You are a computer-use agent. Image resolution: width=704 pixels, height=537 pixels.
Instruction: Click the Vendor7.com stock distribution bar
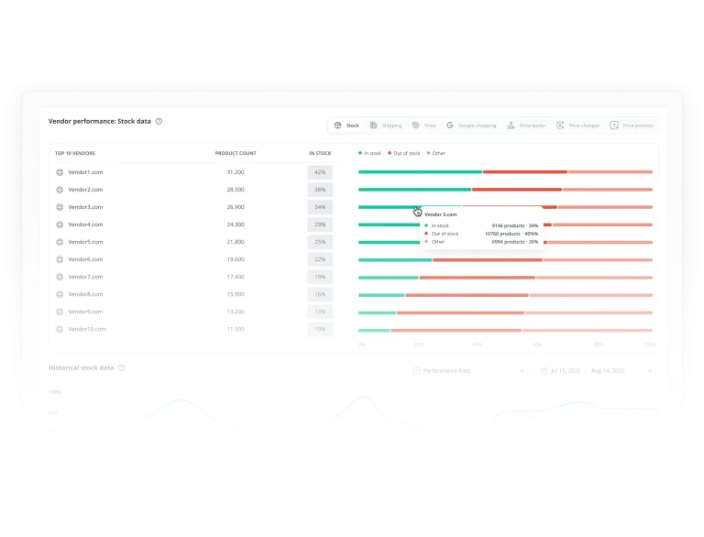click(505, 278)
